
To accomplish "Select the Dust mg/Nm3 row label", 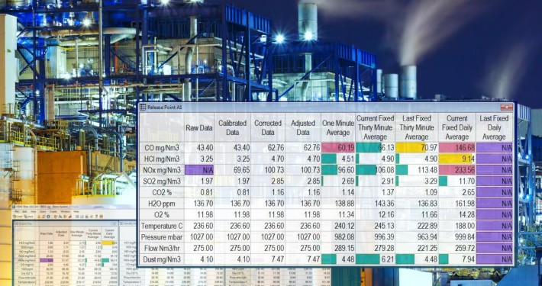I will coord(161,259).
